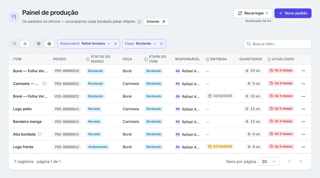Open row menu for PED-00000022
This screenshot has width=320, height=178.
(x=303, y=96)
